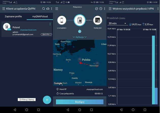Tap the tall download bar in chart
Image resolution: width=160 pixels, height=113 pixels.
pyautogui.click(x=153, y=70)
